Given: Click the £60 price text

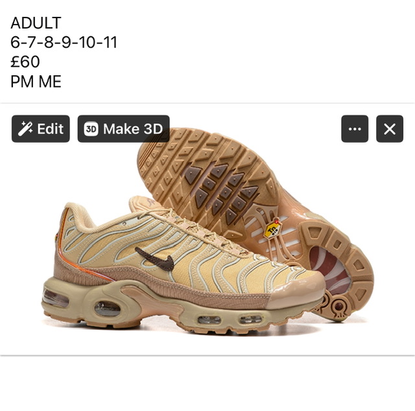Looking at the screenshot, I should coord(25,62).
